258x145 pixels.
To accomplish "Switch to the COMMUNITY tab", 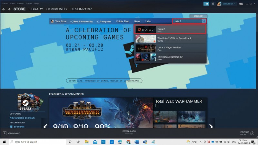I will pos(57,9).
